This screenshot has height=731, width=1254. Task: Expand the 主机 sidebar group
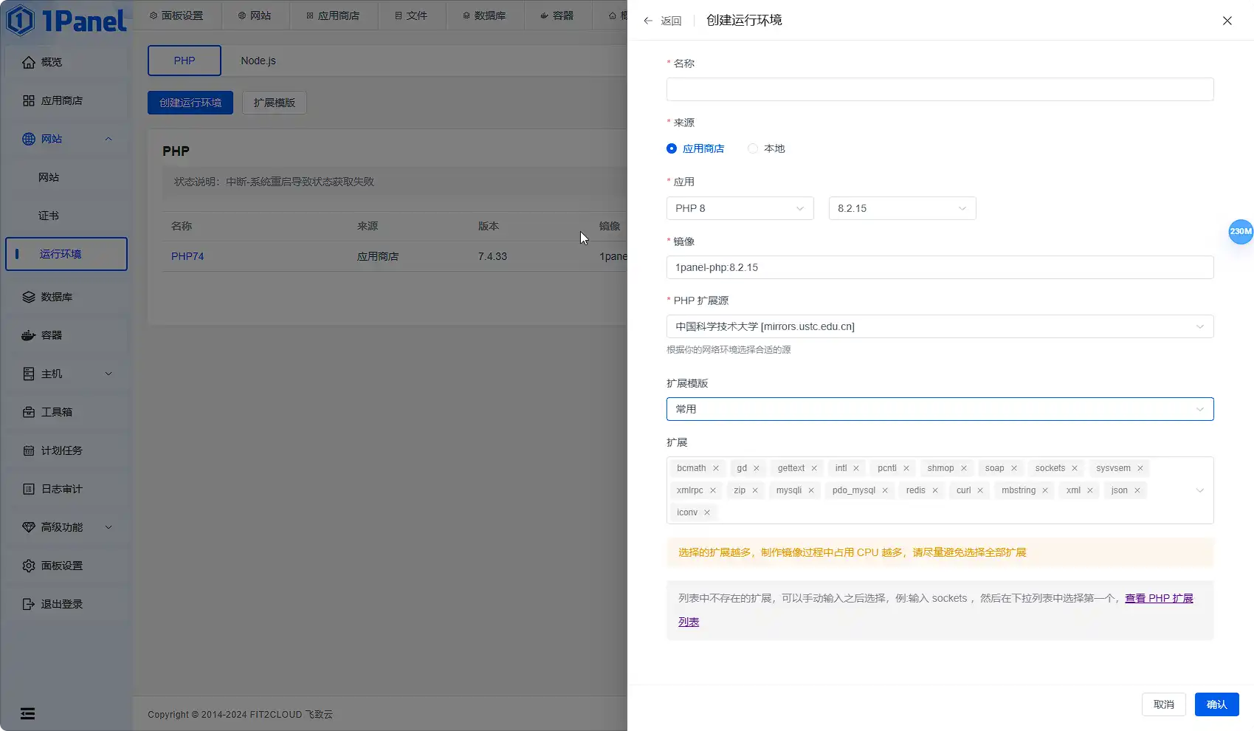coord(108,374)
